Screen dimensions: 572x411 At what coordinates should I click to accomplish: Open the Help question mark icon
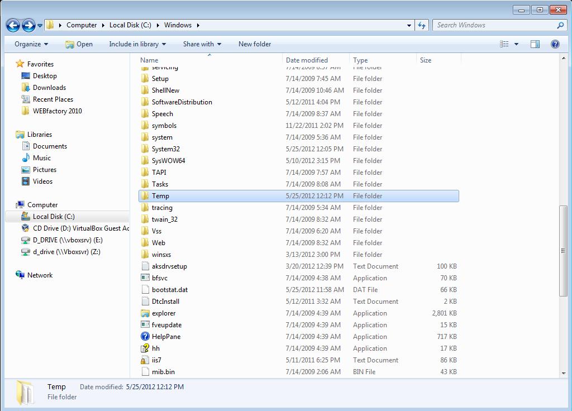tap(555, 44)
